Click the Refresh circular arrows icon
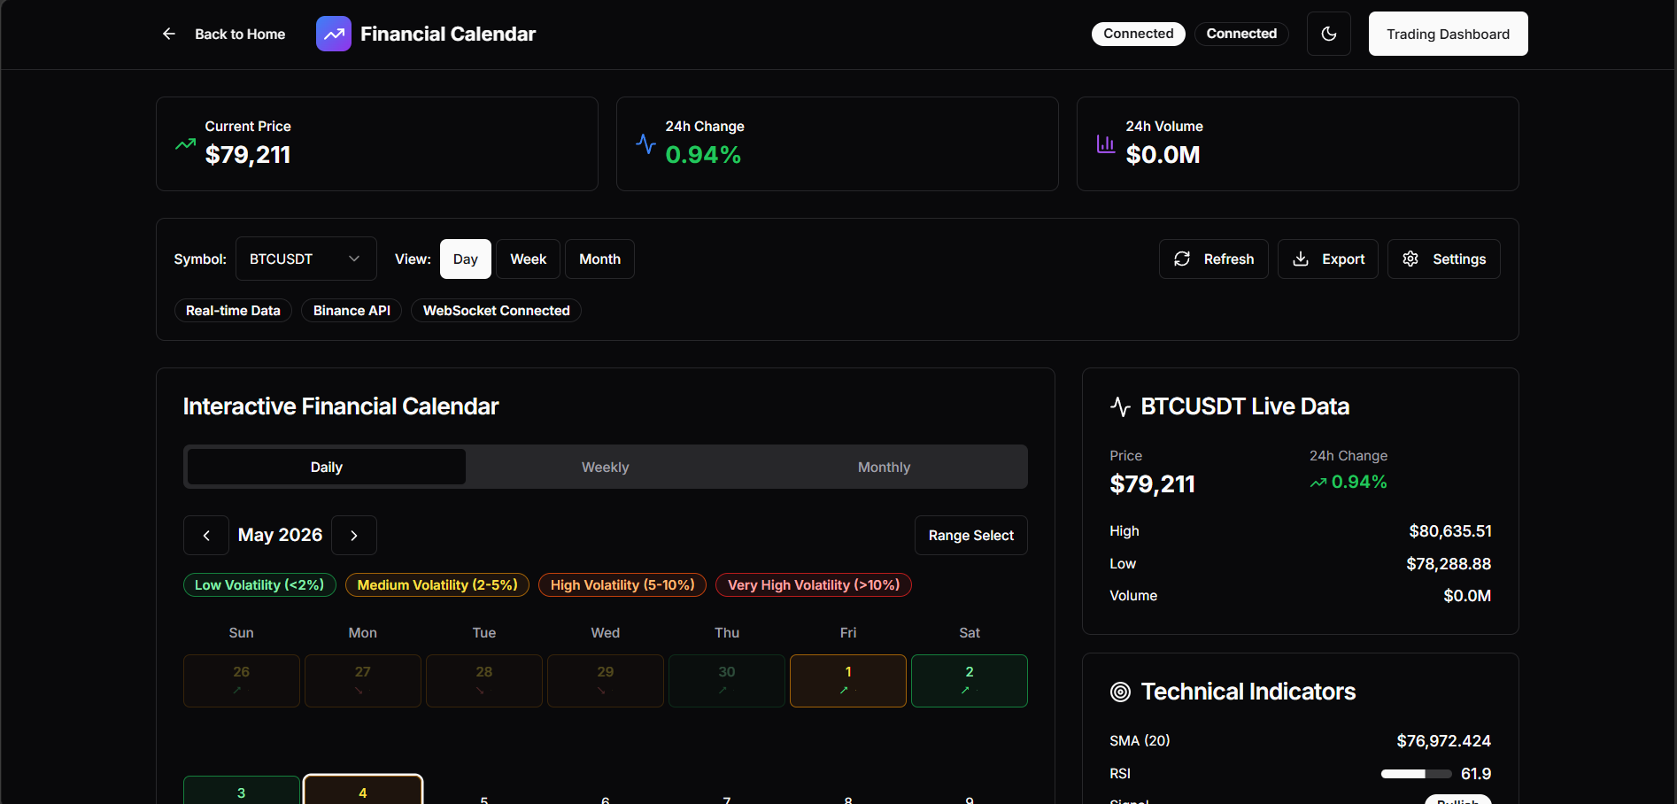The height and width of the screenshot is (804, 1677). point(1182,259)
